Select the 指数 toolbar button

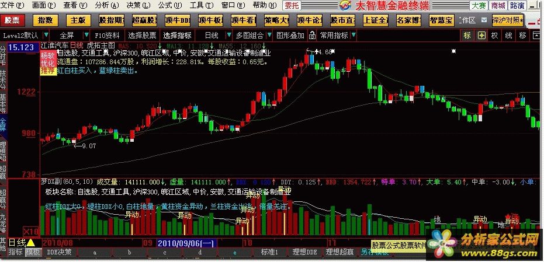pos(46,20)
